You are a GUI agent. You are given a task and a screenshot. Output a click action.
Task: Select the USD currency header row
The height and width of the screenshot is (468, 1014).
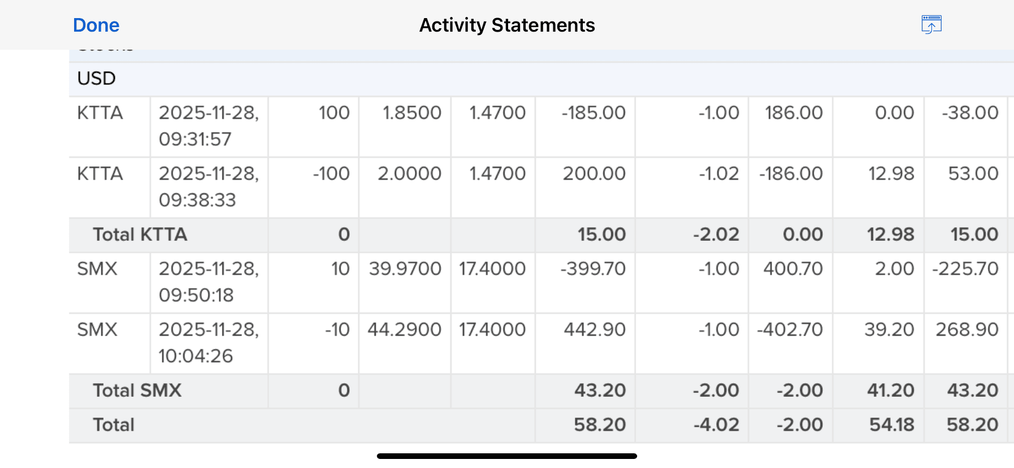click(97, 79)
